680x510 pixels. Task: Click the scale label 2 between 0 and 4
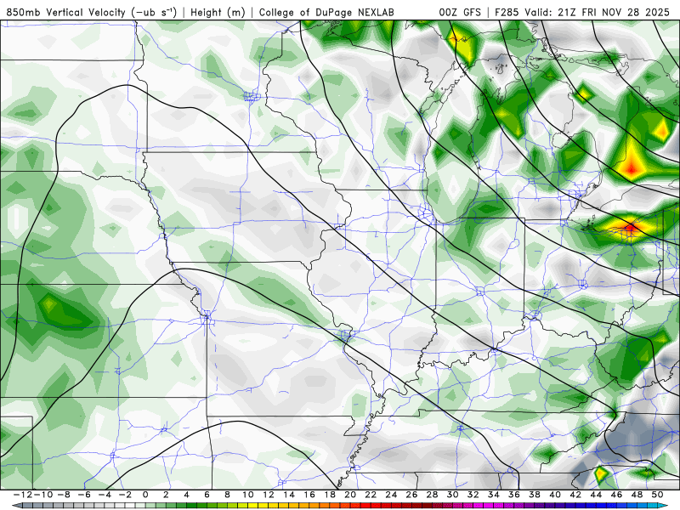click(166, 495)
